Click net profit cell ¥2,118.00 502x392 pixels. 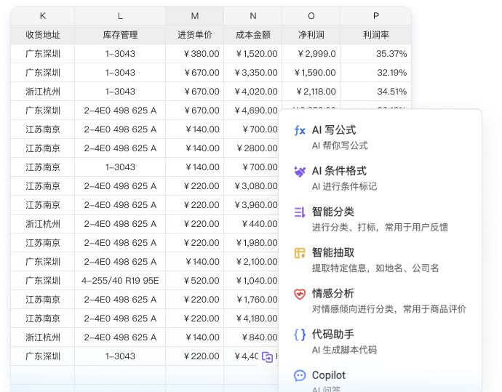[x=311, y=91]
